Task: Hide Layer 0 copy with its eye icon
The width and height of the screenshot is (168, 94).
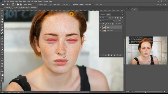Action: coord(101,31)
